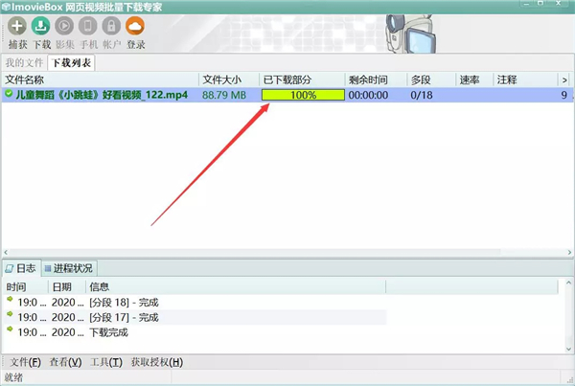Open the 帐户 account lock icon

(111, 27)
